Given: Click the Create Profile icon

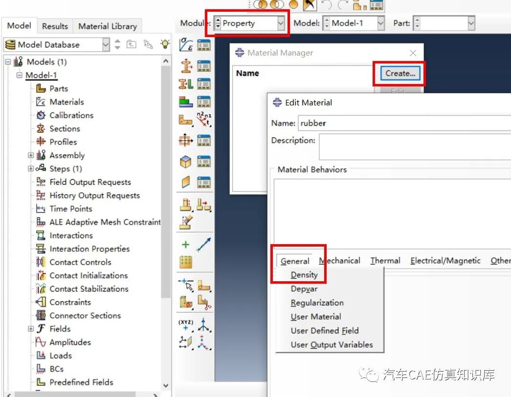Looking at the screenshot, I should 186,141.
